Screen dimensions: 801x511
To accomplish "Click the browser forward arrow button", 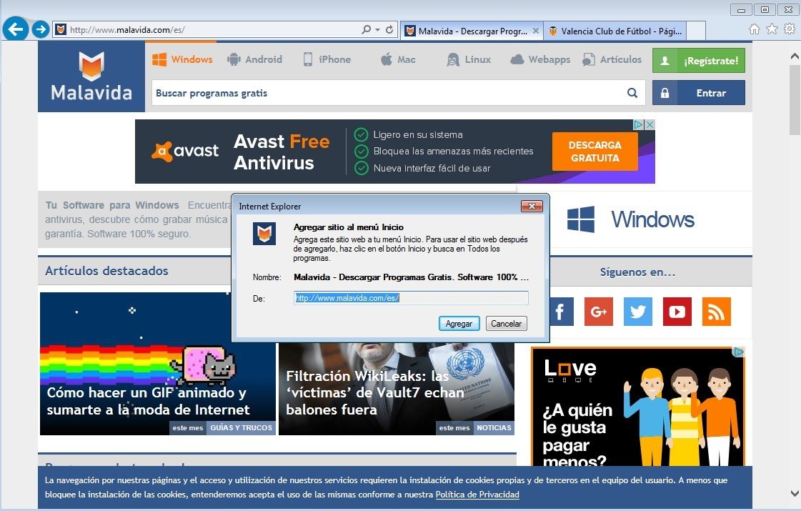I will (41, 29).
